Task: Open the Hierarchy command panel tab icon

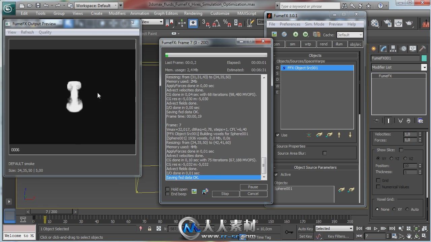Action: [x=393, y=49]
